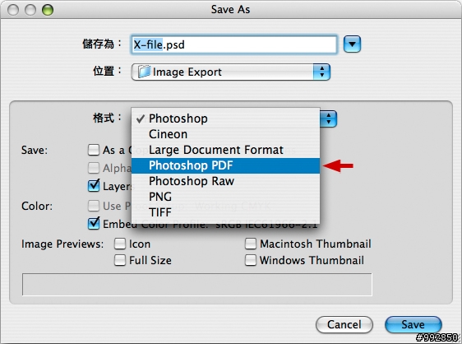Click the Image Export folder icon
This screenshot has width=462, height=344.
(x=145, y=72)
